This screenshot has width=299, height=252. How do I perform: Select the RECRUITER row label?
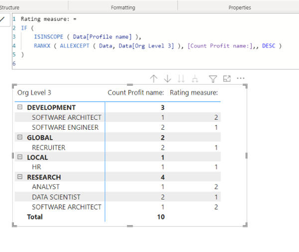49,148
